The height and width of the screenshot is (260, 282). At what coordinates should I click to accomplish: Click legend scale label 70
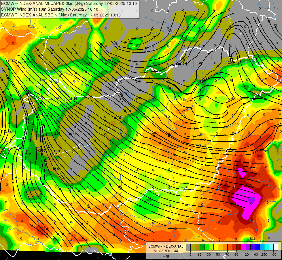coord(227,255)
